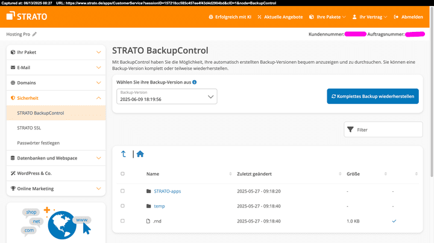Click the 1.0 KB size value
This screenshot has height=243, width=434.
pos(353,221)
